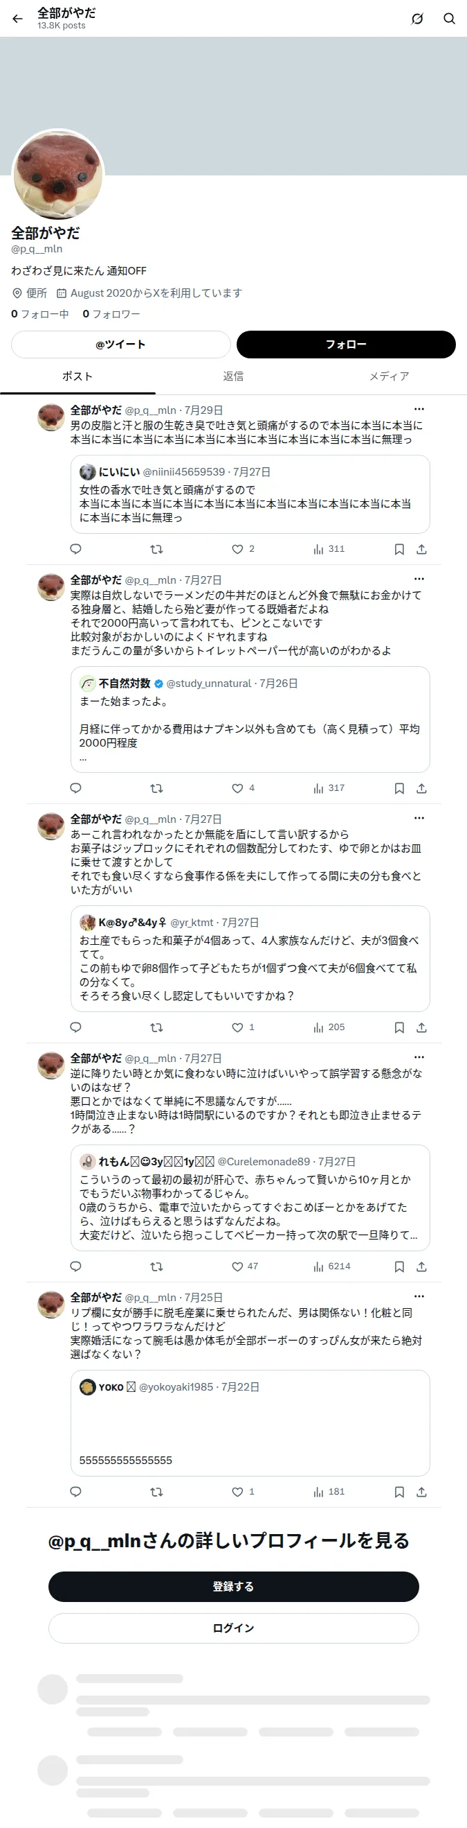Click the ログイン button
The width and height of the screenshot is (467, 1828).
pos(233,1628)
